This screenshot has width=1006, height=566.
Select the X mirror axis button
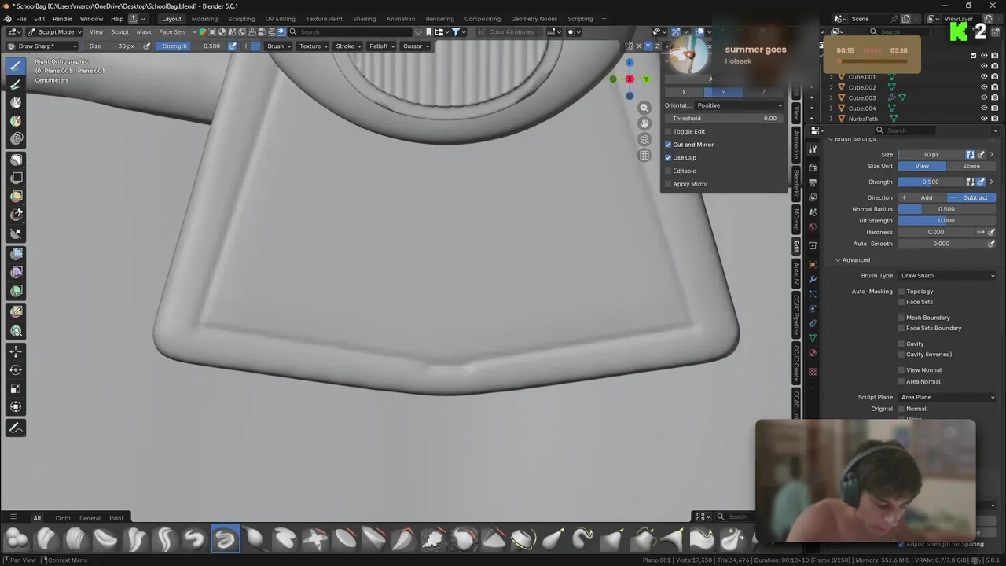[684, 93]
